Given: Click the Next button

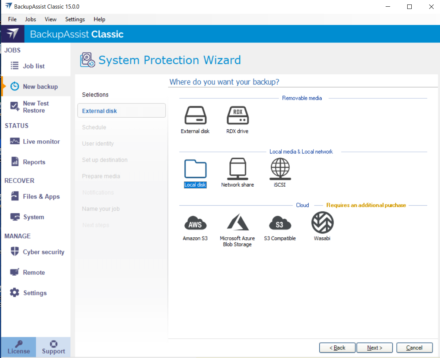Looking at the screenshot, I should click(x=374, y=348).
